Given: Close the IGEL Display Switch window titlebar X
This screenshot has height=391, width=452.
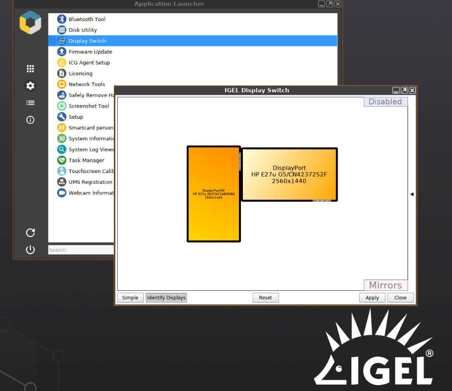Looking at the screenshot, I should pyautogui.click(x=412, y=90).
